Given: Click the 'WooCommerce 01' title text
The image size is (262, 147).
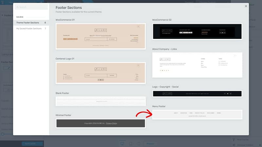Looking at the screenshot, I should pyautogui.click(x=65, y=20).
